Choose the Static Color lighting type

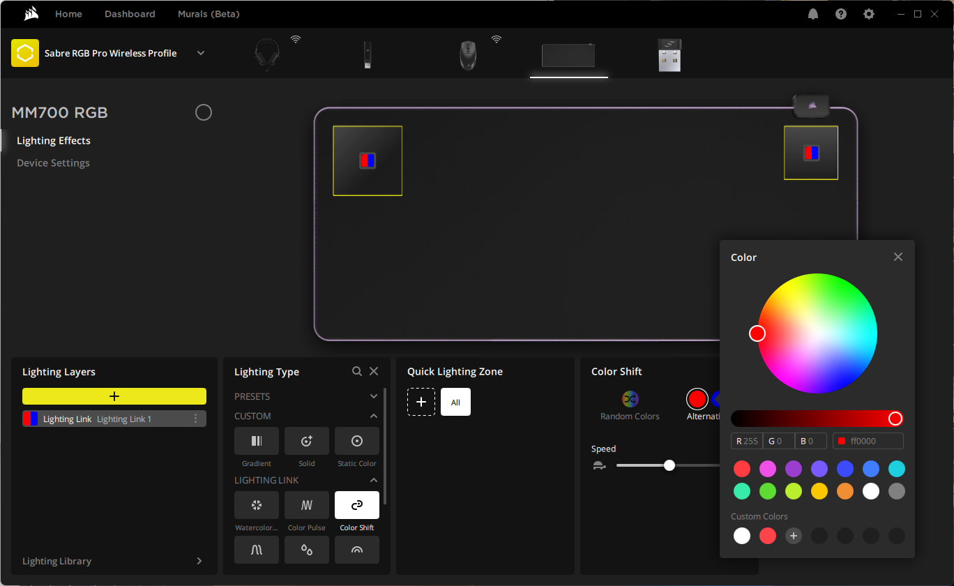(357, 441)
